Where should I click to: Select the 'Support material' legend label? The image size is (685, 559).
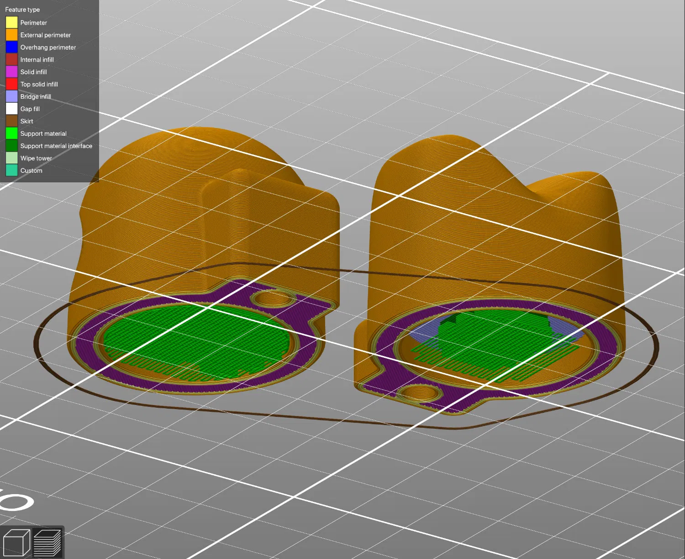tap(43, 134)
